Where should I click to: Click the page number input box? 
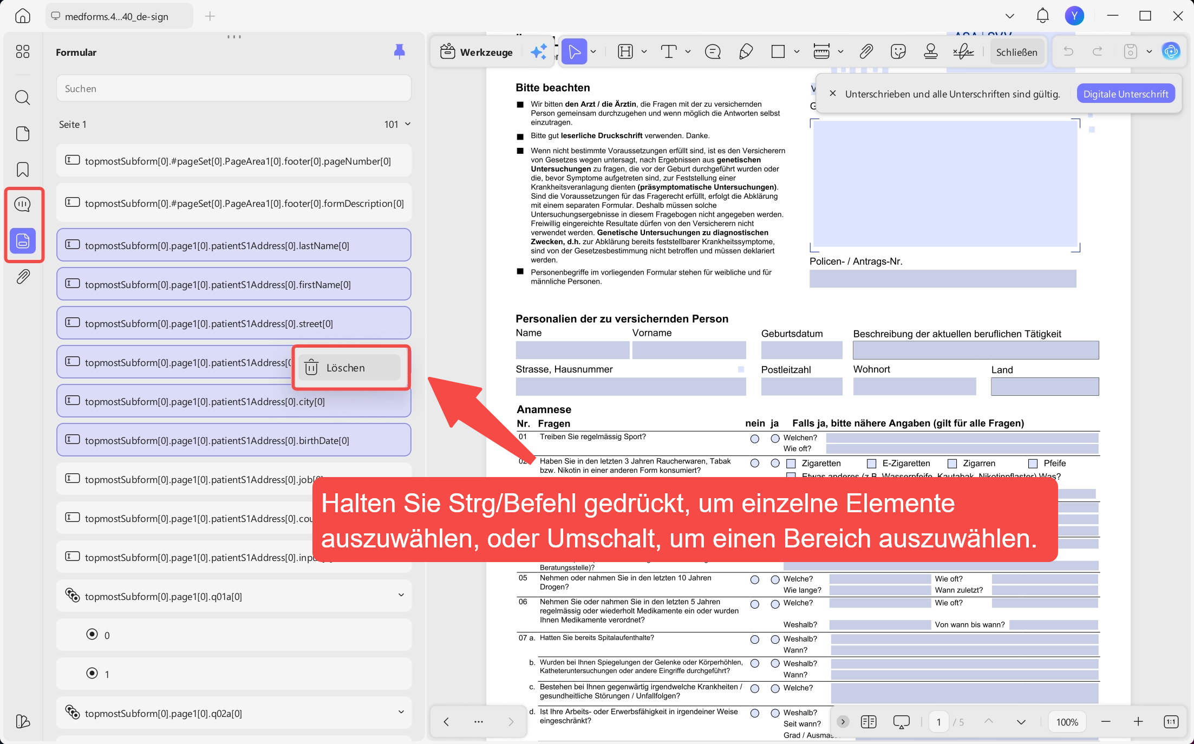point(938,722)
